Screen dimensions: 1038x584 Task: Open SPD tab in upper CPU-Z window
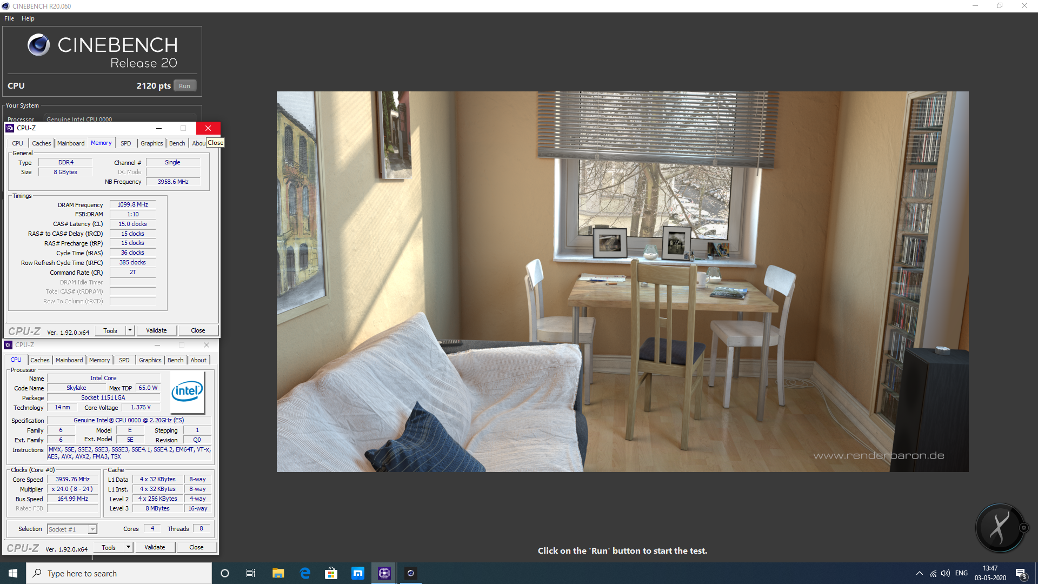click(x=126, y=143)
